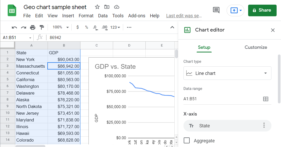Open the Google Sheets home icon
Viewport: 281px width, 147px height.
[12, 11]
